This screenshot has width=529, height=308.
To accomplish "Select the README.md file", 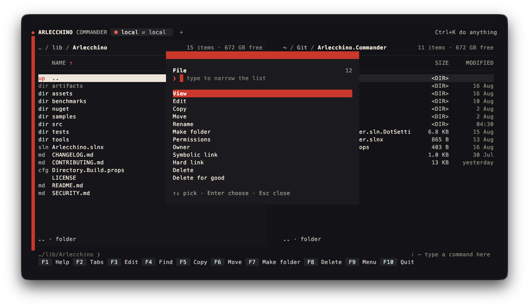I will 102,185.
